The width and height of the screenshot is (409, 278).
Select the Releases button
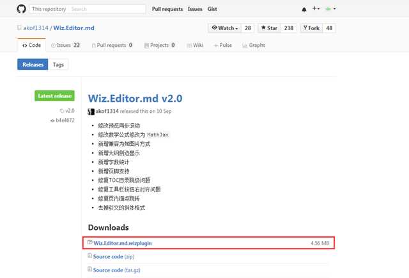33,64
